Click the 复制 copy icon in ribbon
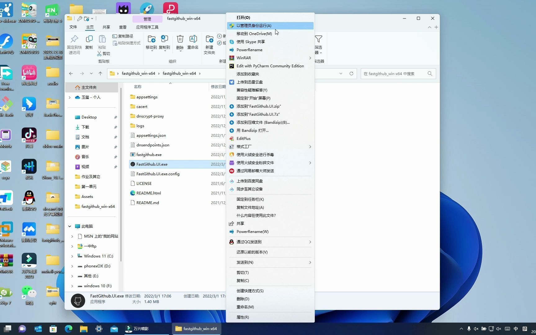 pos(89,42)
